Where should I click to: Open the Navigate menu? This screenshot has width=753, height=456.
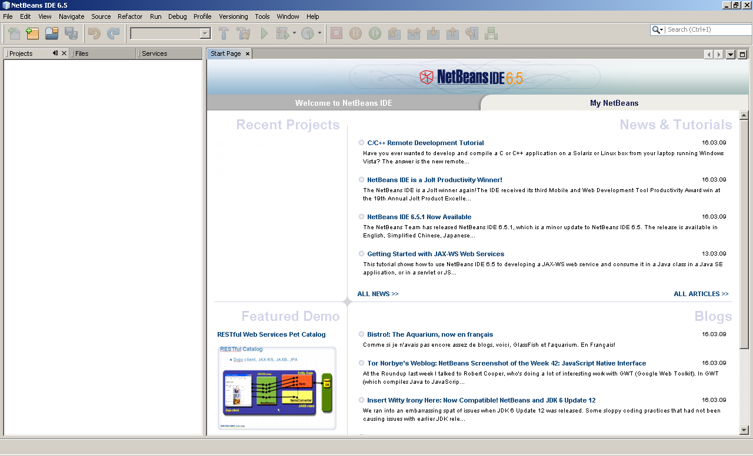[x=72, y=16]
